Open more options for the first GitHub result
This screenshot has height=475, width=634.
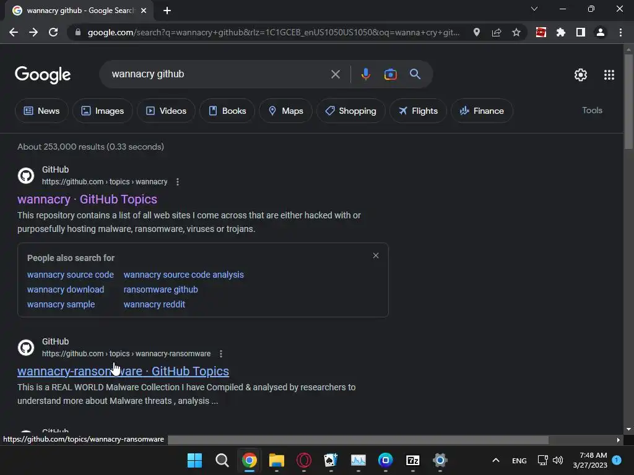coord(178,182)
